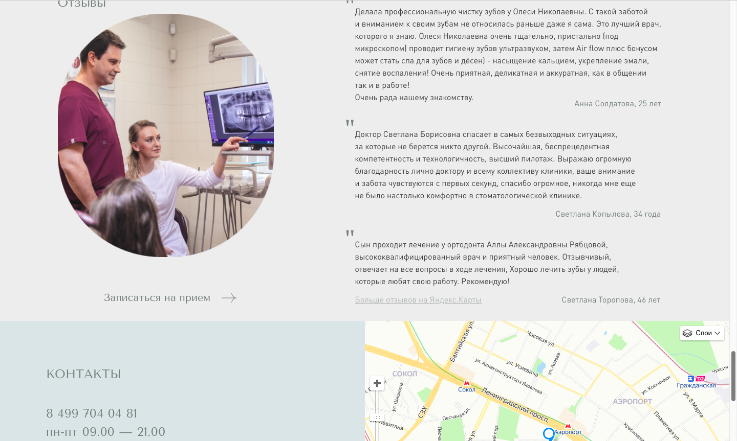The image size is (737, 441).
Task: Click the АЭРОПОРТ district label on map
Action: pos(633,402)
